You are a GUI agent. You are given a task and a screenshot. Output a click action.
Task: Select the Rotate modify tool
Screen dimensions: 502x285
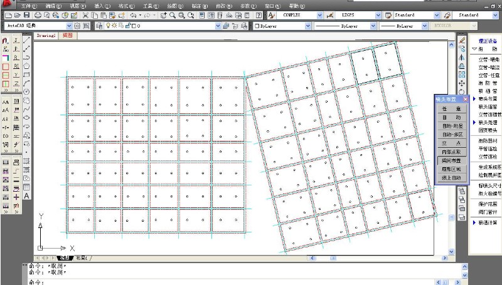pyautogui.click(x=462, y=91)
